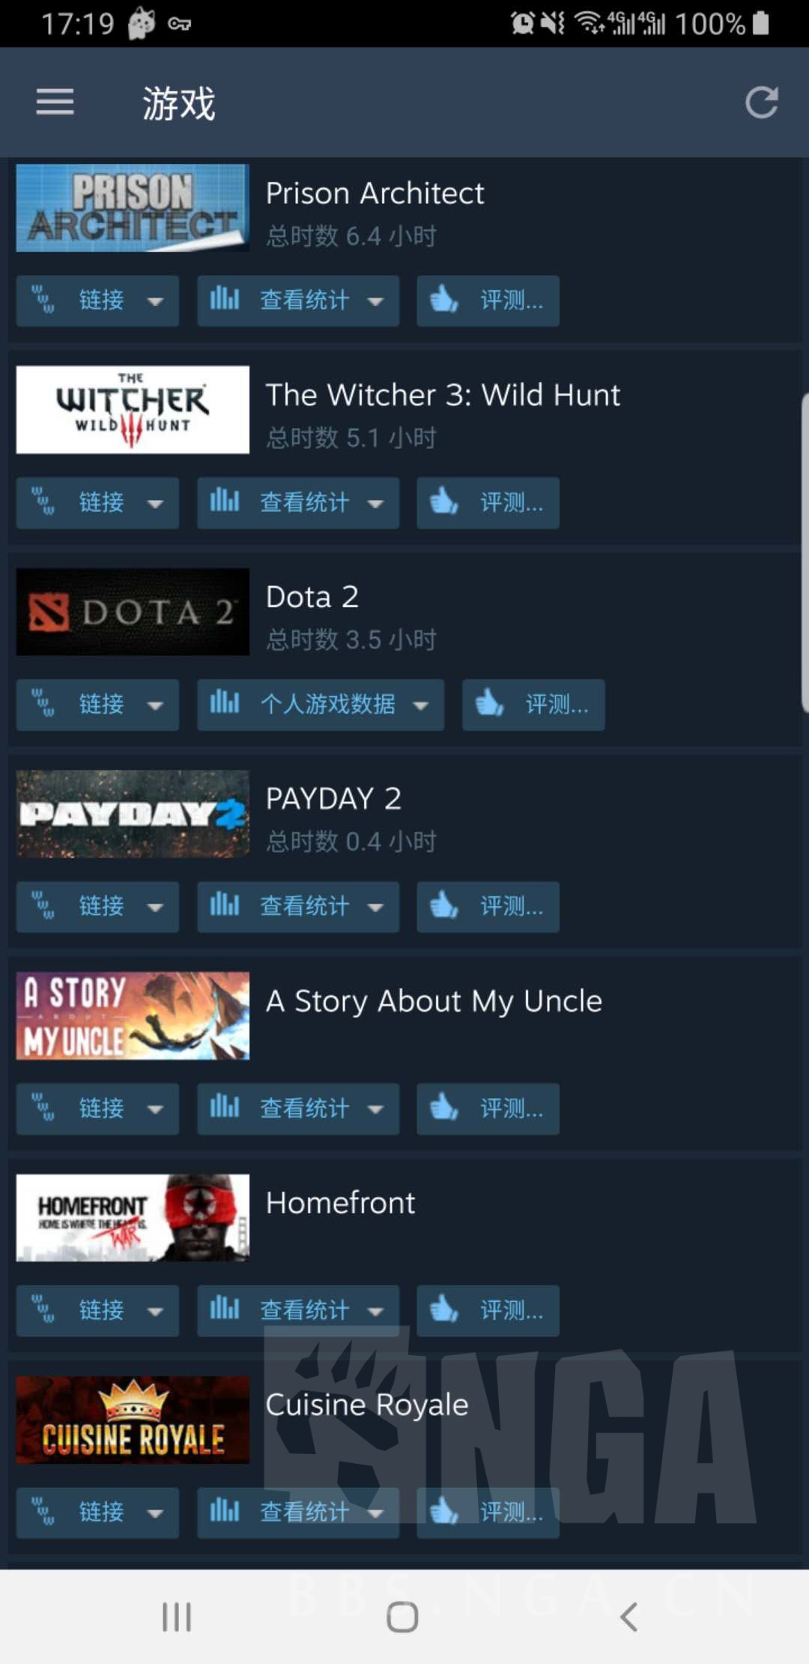Open the Dota 2 banner image
This screenshot has width=809, height=1664.
tap(133, 612)
